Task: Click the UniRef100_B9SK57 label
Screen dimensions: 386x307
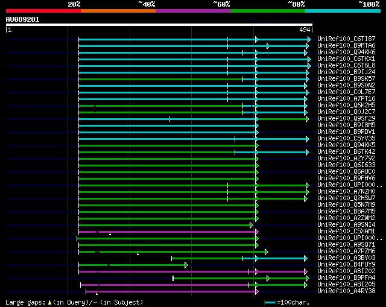Action: point(346,79)
